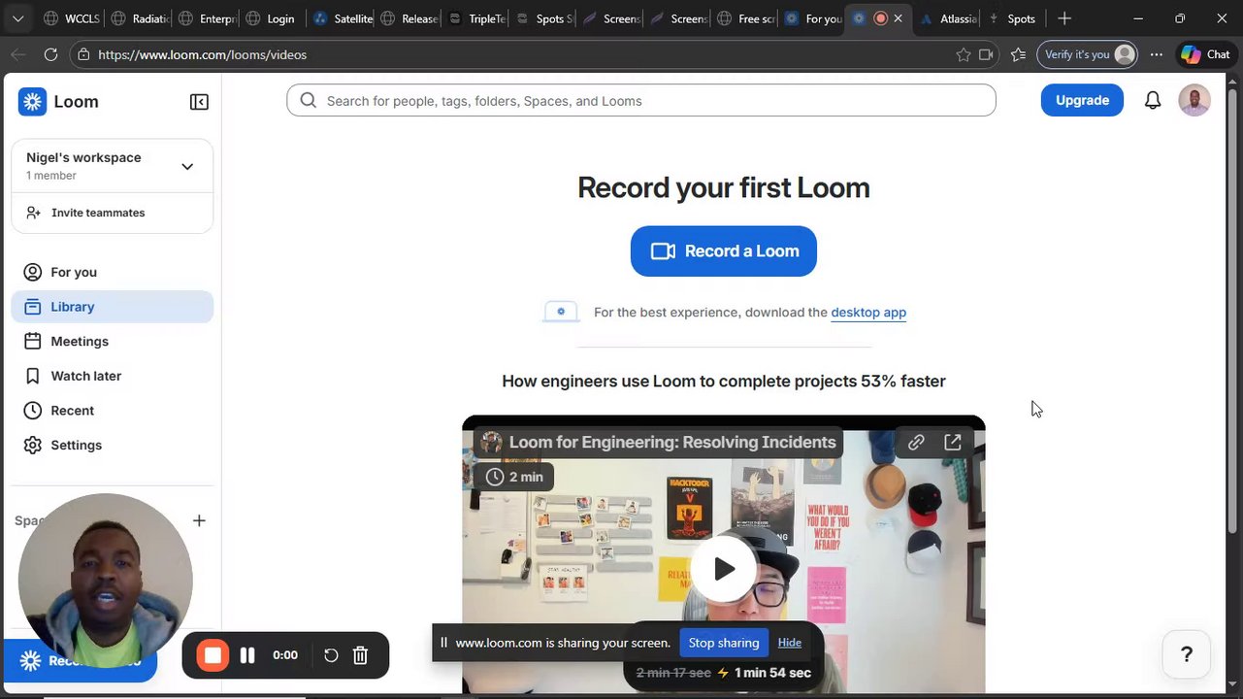This screenshot has height=699, width=1243.
Task: Copy video link with chain icon
Action: click(x=916, y=443)
